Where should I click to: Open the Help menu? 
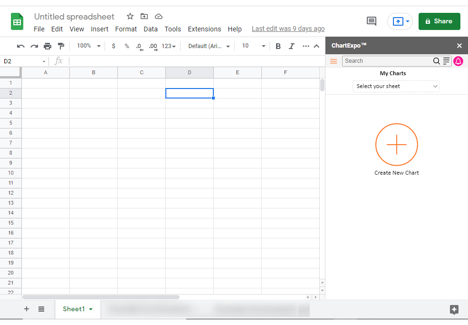click(235, 29)
